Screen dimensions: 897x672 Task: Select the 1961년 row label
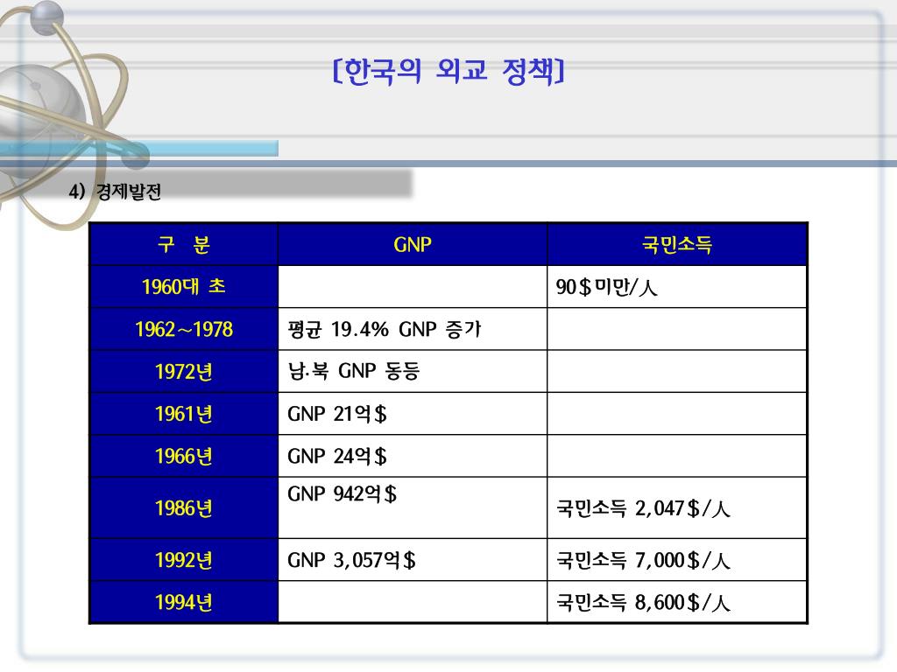184,414
